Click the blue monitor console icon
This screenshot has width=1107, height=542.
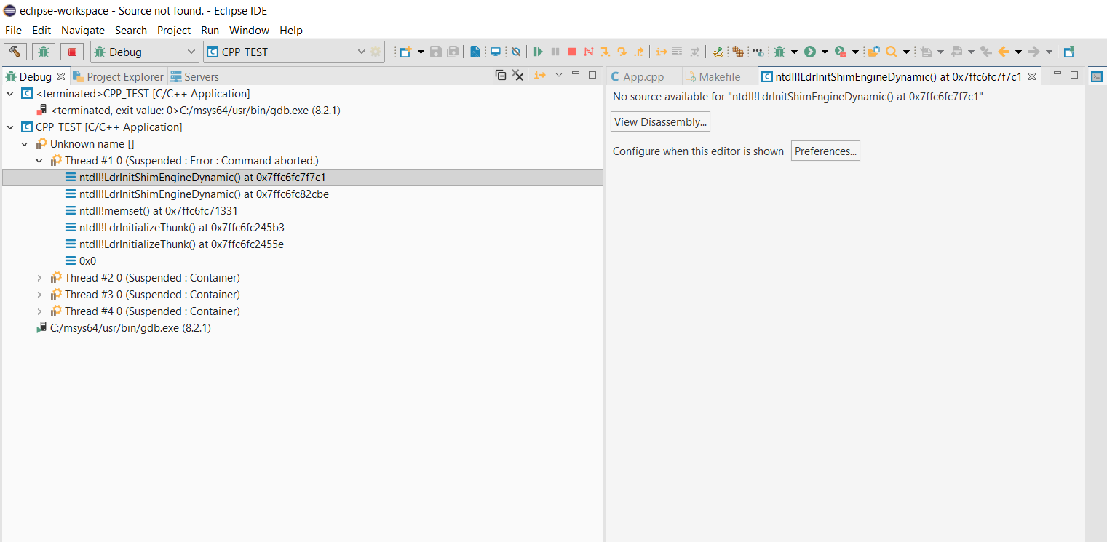tap(496, 52)
